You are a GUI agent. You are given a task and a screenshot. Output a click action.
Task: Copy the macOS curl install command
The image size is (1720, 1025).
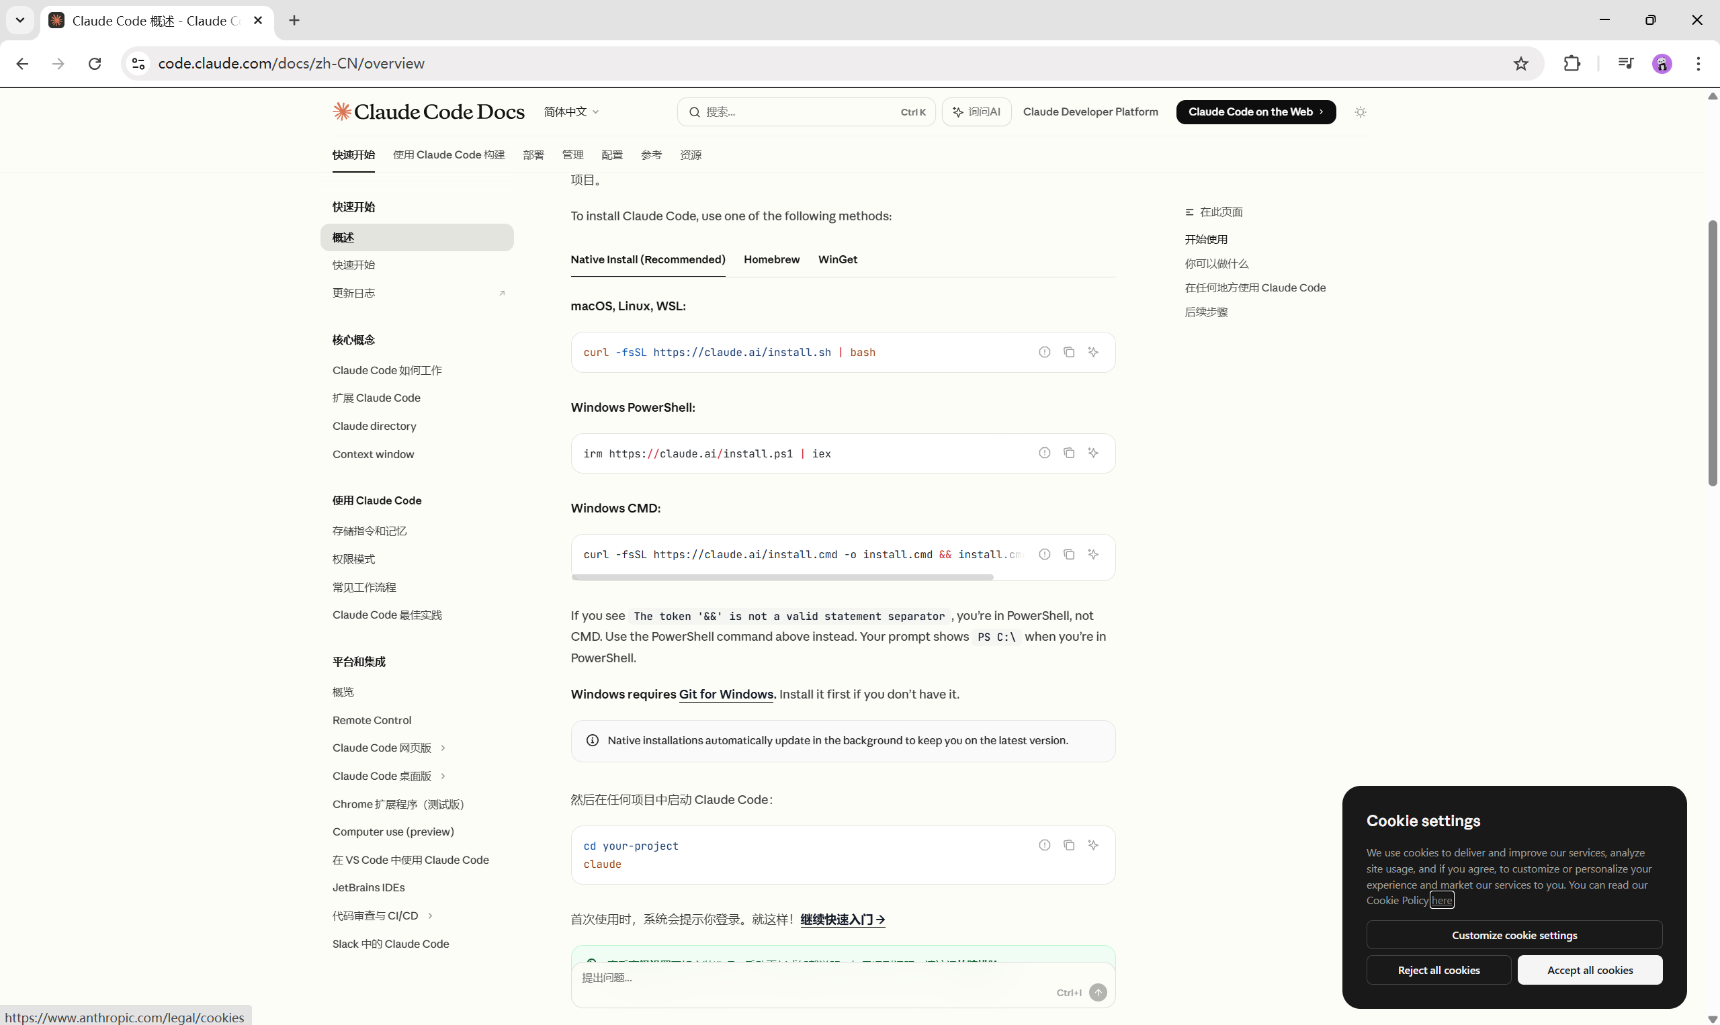click(x=1068, y=352)
